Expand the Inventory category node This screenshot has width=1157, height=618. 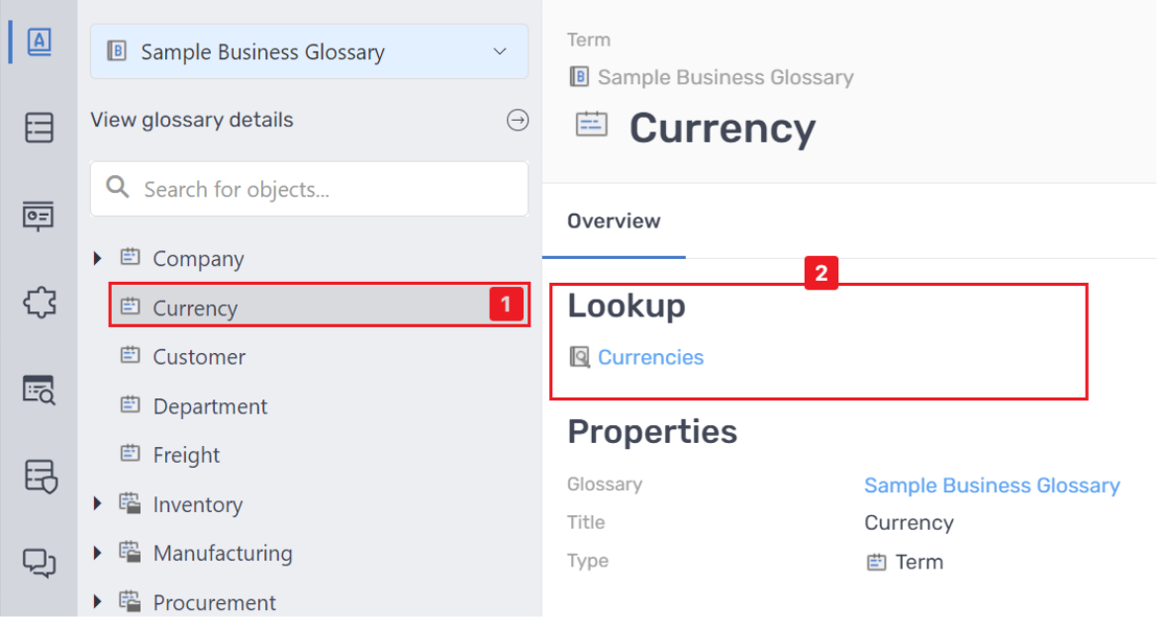(97, 504)
